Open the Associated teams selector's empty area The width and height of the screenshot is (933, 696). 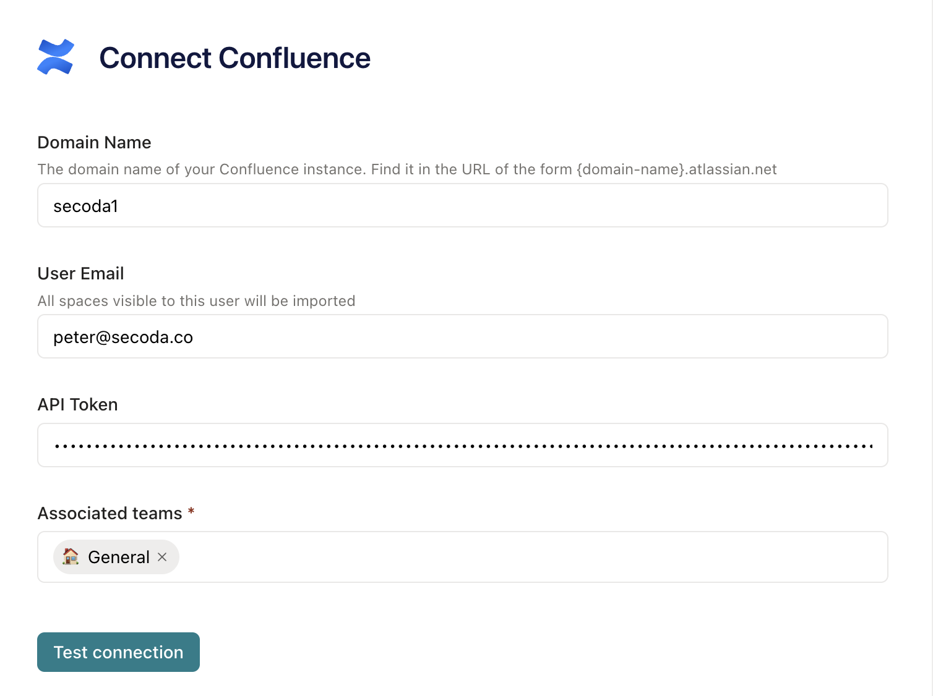532,557
